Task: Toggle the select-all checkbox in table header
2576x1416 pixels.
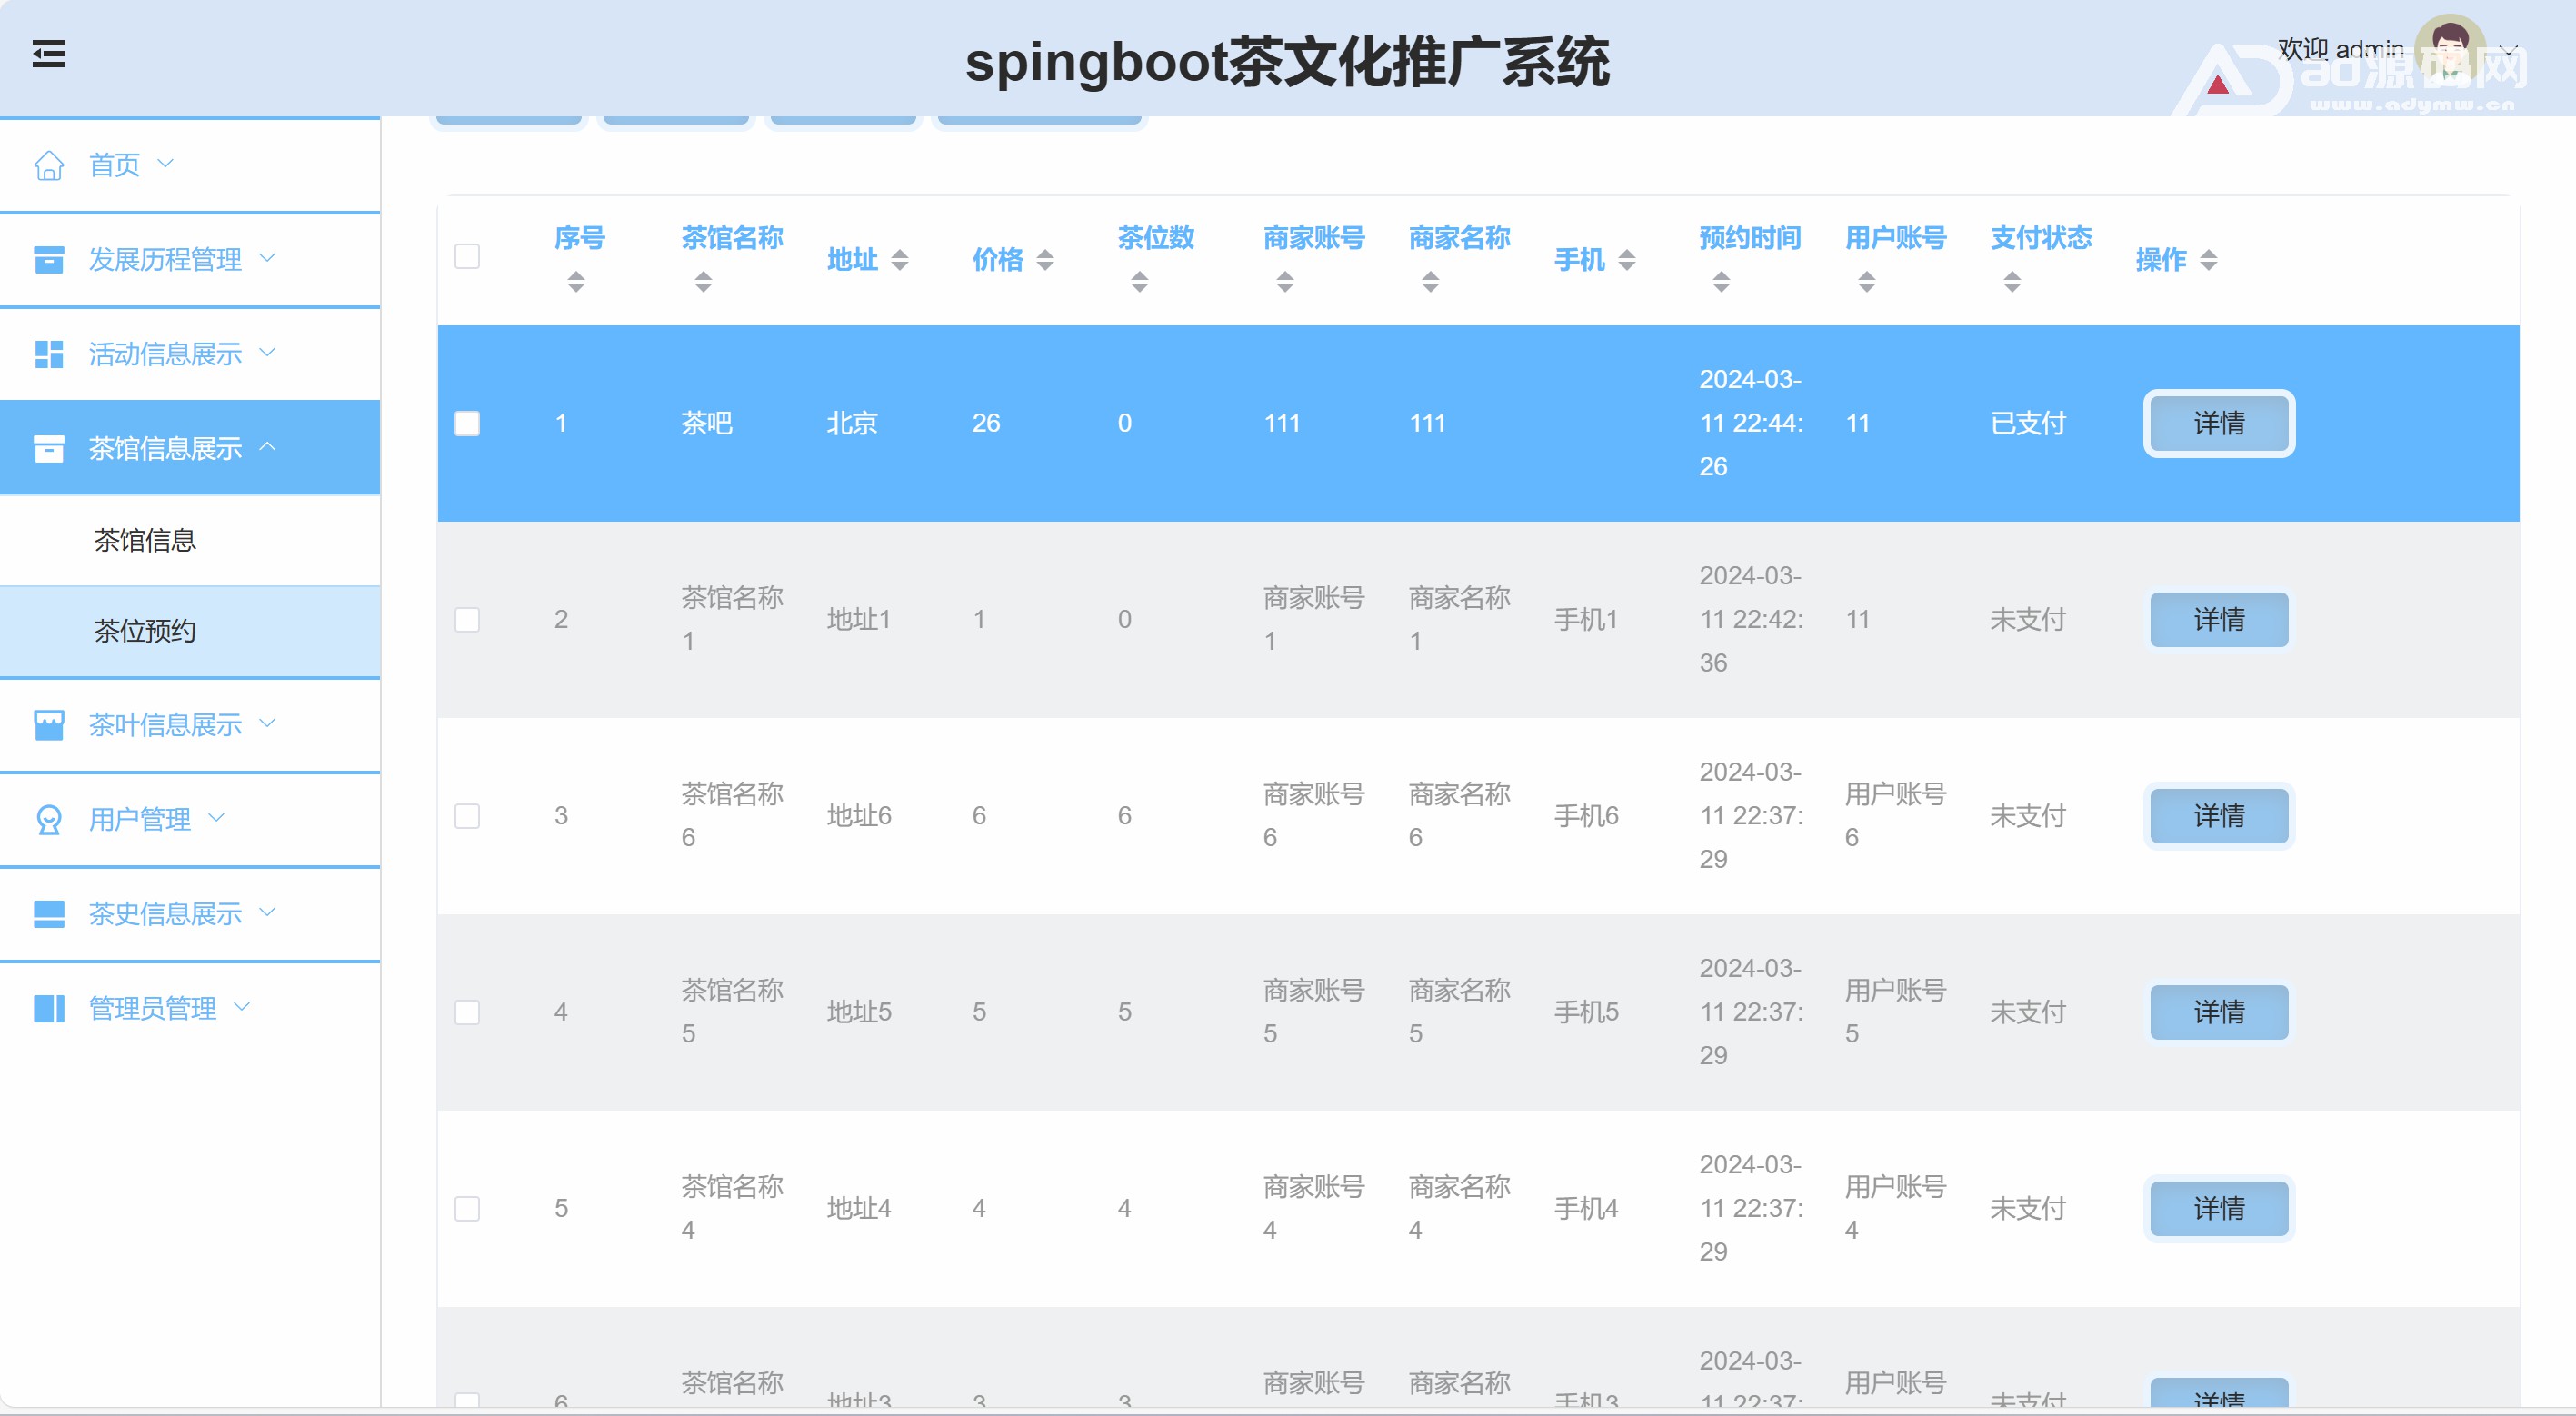Action: pos(467,257)
